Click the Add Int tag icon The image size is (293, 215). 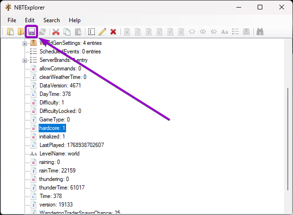(x=149, y=32)
